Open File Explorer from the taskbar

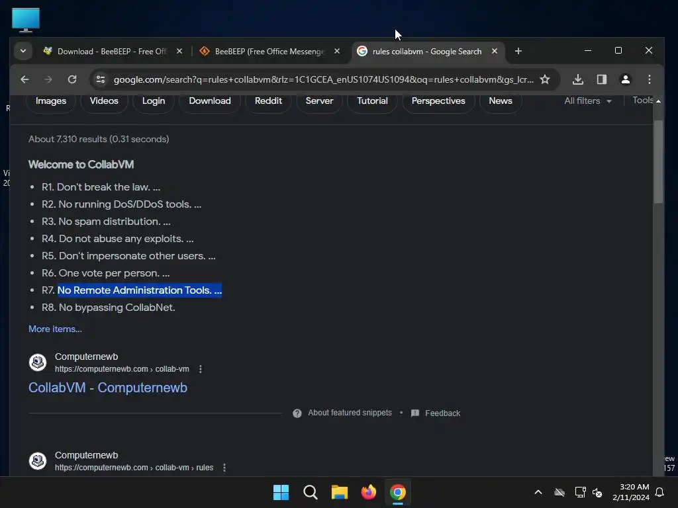tap(340, 492)
